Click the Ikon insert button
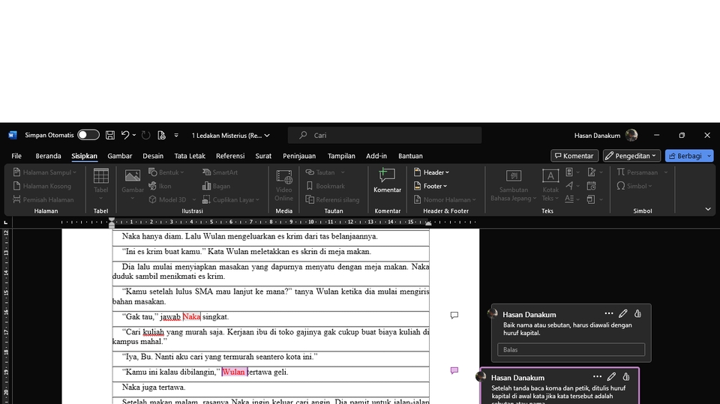Image resolution: width=720 pixels, height=404 pixels. pyautogui.click(x=160, y=186)
